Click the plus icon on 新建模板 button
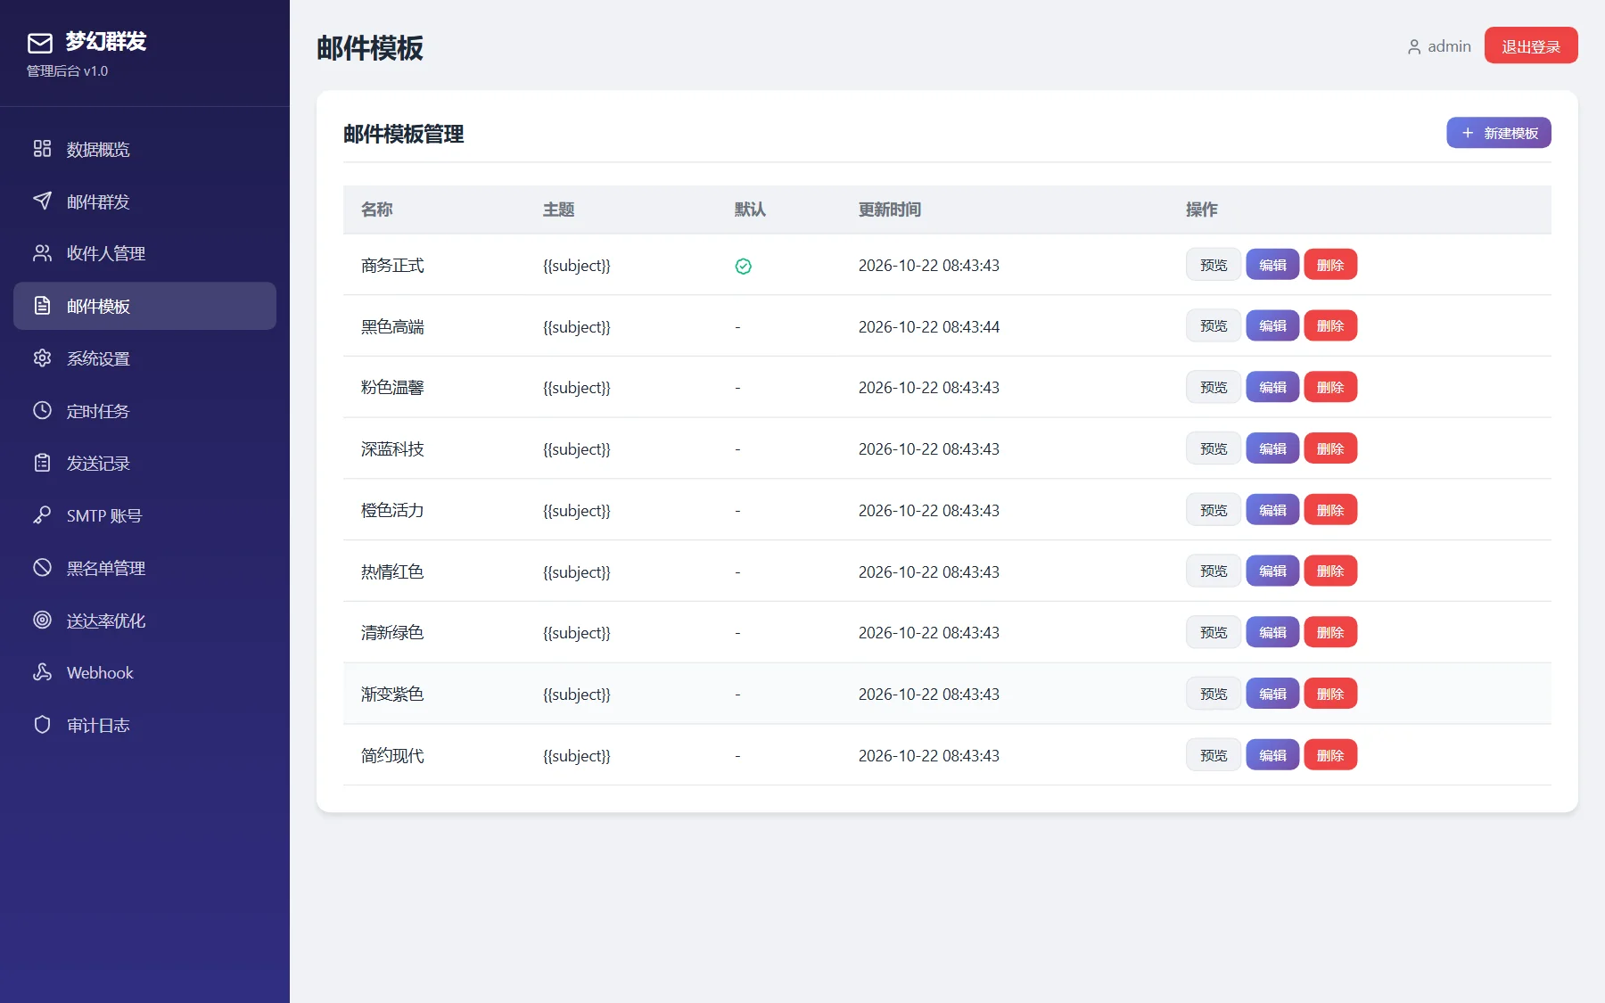Viewport: 1605px width, 1003px height. tap(1467, 133)
